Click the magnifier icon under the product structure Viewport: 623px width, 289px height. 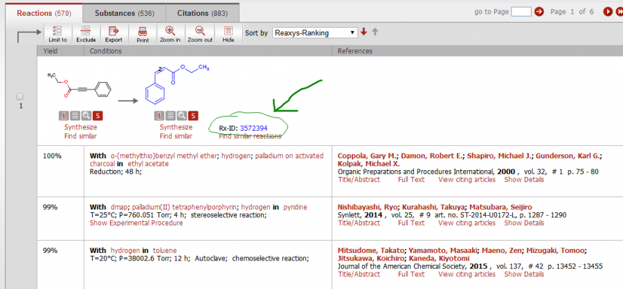181,115
